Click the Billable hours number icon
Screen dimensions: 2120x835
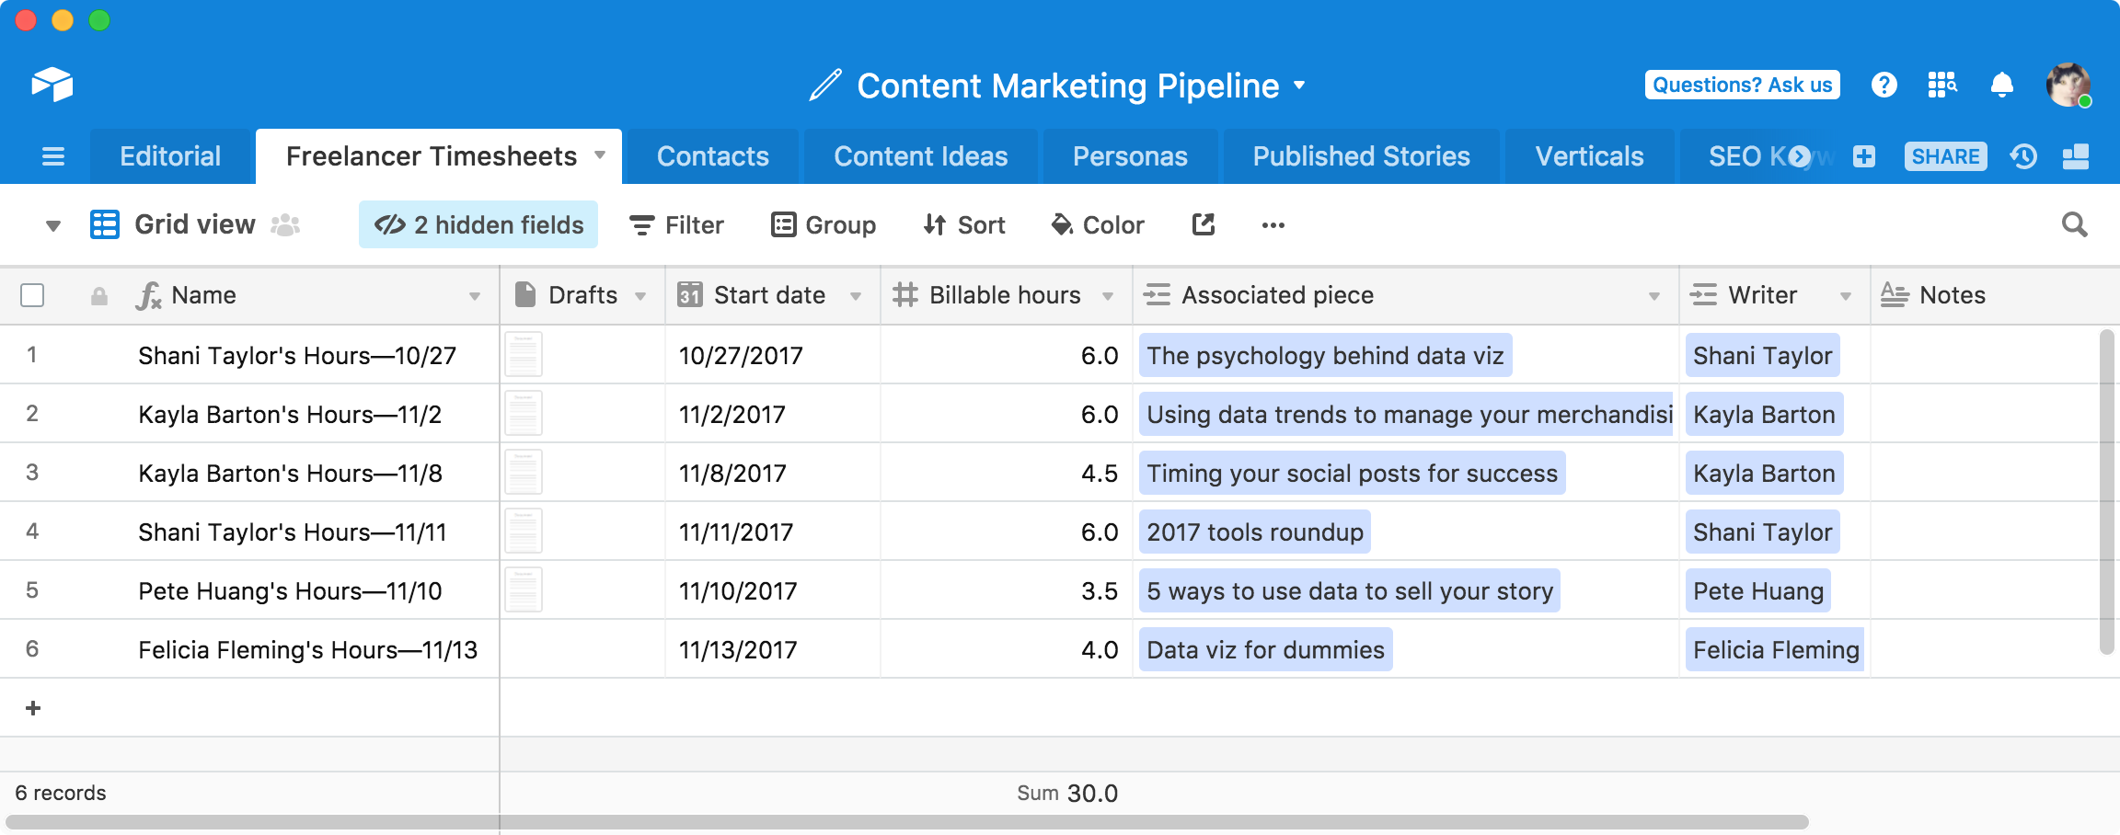pos(905,294)
